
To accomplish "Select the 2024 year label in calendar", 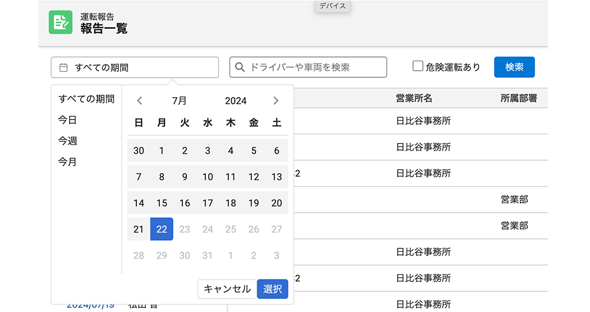I will (235, 101).
